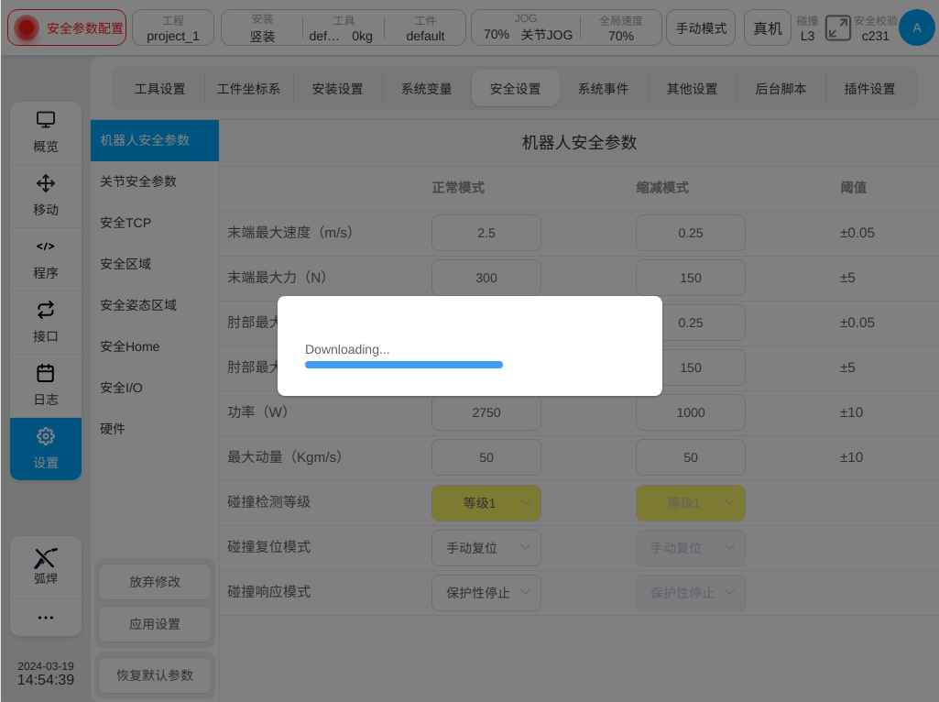The width and height of the screenshot is (939, 702).
Task: Toggle the 手动模式 manual mode button
Action: (x=701, y=28)
